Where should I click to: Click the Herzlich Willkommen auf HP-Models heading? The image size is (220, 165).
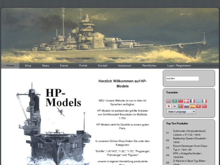[123, 84]
